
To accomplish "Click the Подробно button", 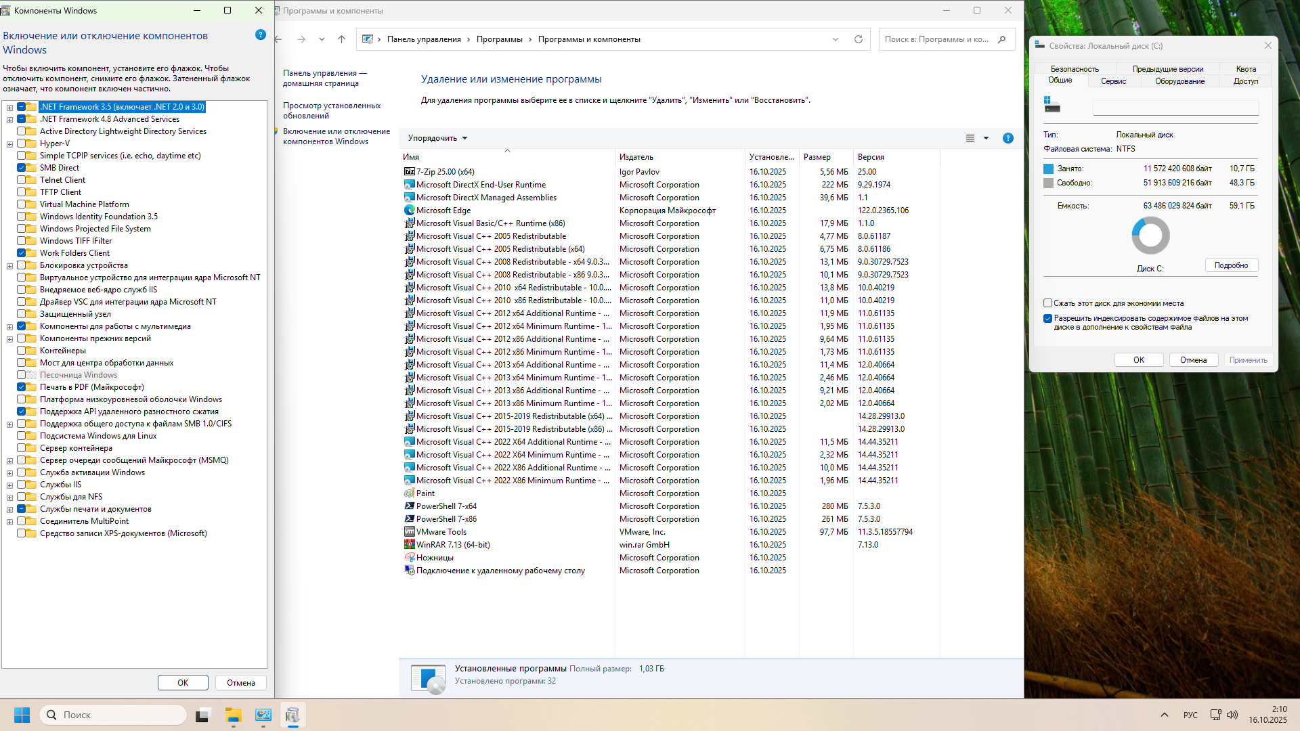I will [x=1231, y=265].
